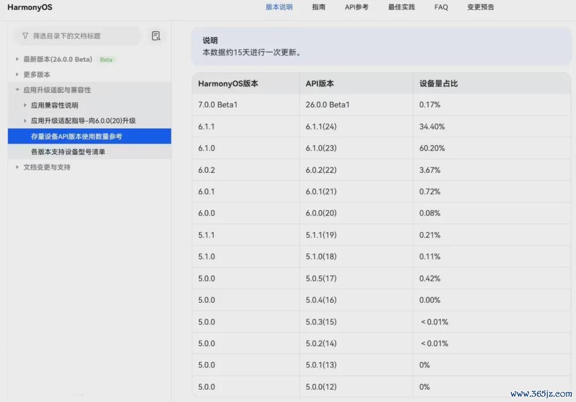Open 应用兼容性说明 document
This screenshot has width=576, height=402.
tap(54, 106)
